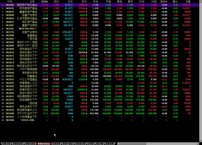Click the green down arrow in HK0625 row

87,12
